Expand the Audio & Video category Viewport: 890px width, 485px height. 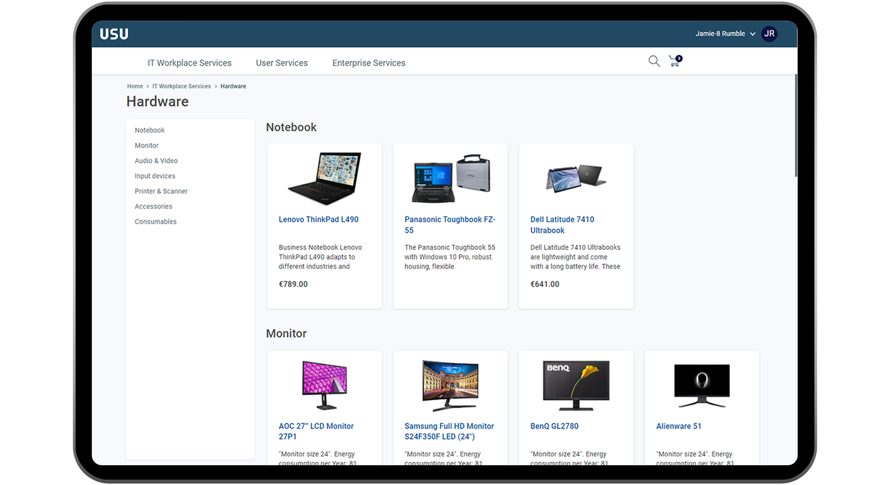click(156, 160)
